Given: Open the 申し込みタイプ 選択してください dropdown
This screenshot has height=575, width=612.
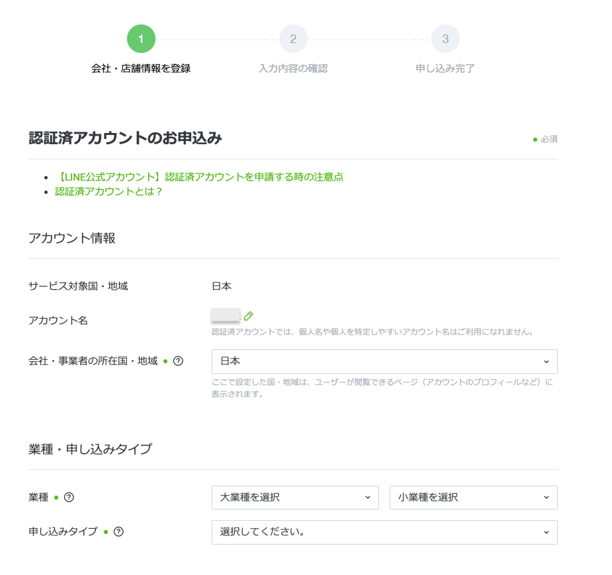Looking at the screenshot, I should click(384, 532).
